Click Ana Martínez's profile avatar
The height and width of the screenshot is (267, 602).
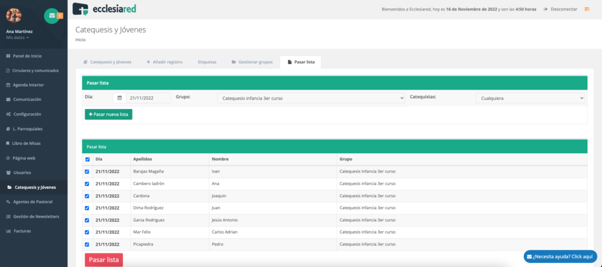14,16
